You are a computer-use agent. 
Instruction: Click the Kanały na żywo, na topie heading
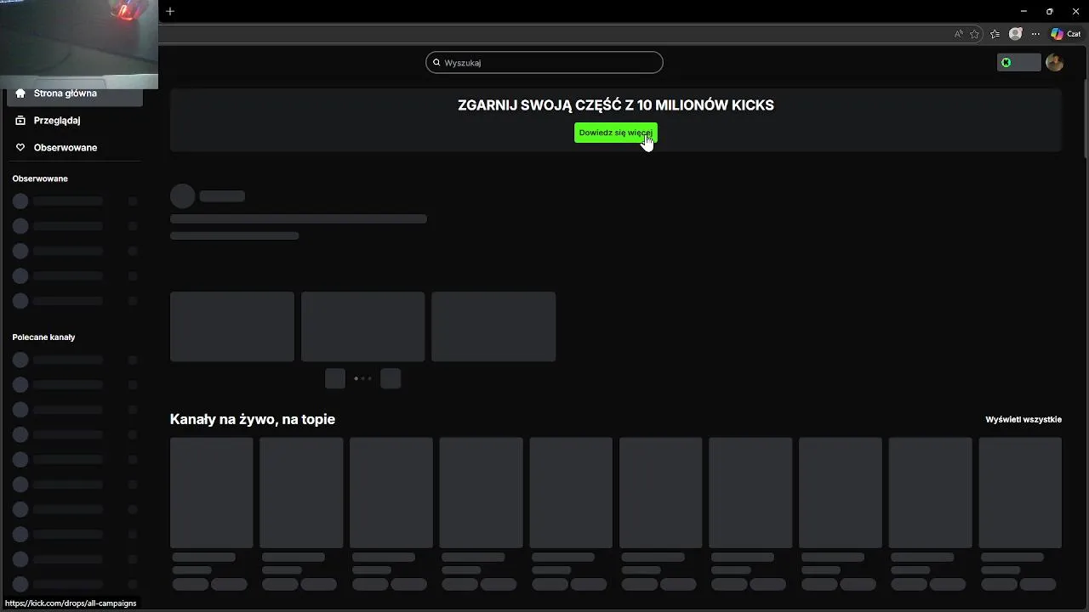pos(253,419)
